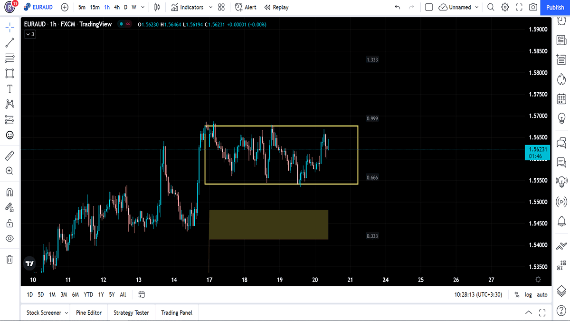Click the Publish button
The image size is (570, 321).
[555, 7]
